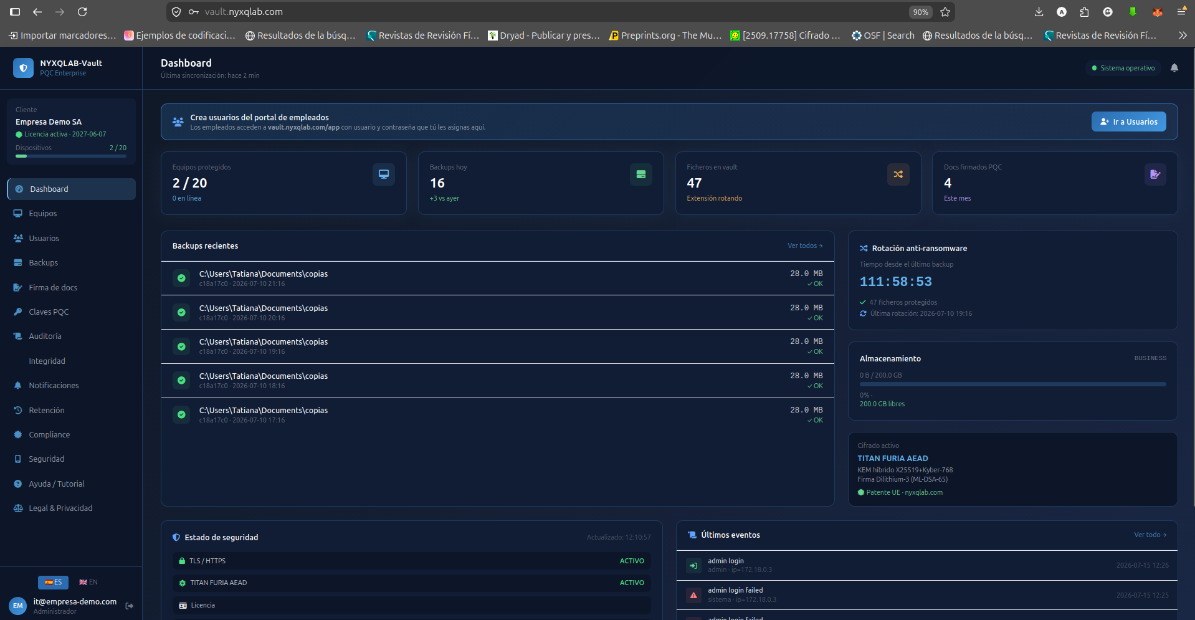Open the browser extensions puzzle icon
Viewport: 1195px width, 620px height.
pos(1084,12)
